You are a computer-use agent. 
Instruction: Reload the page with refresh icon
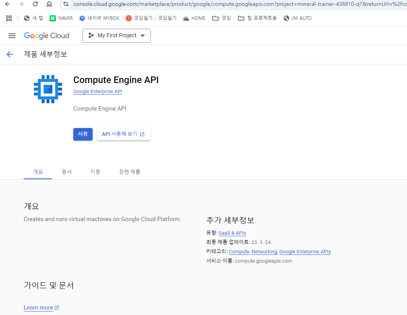point(35,4)
